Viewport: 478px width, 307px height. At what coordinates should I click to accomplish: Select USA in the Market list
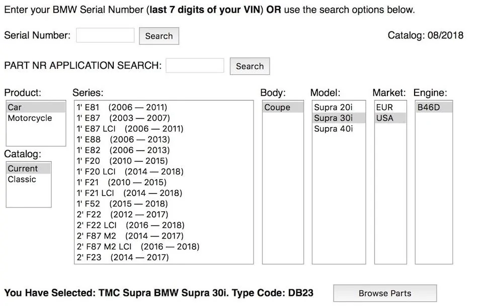point(390,118)
